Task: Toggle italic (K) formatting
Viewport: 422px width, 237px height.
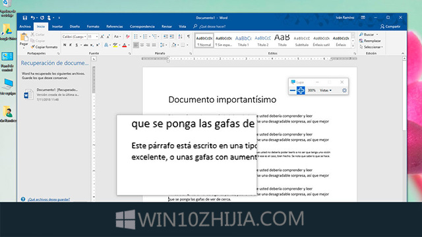Action: click(x=71, y=45)
